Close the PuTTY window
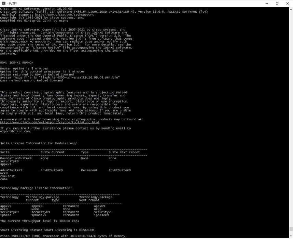The height and width of the screenshot is (239, 293). click(288, 3)
